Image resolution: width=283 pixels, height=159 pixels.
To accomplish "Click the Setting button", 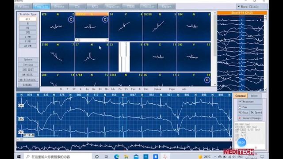I will (28, 64).
